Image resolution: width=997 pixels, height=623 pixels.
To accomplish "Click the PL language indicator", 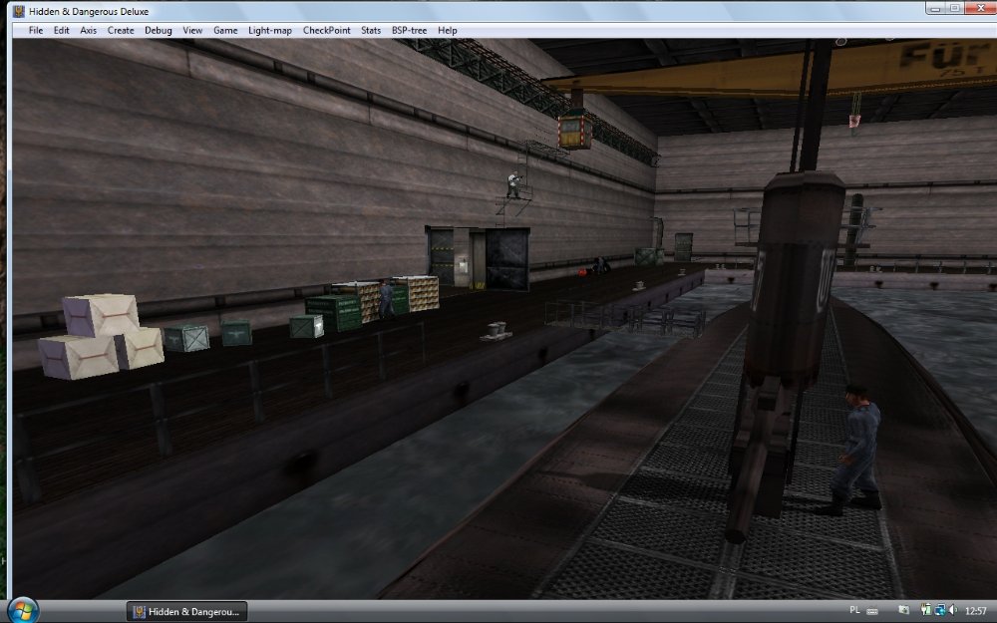I will point(854,610).
